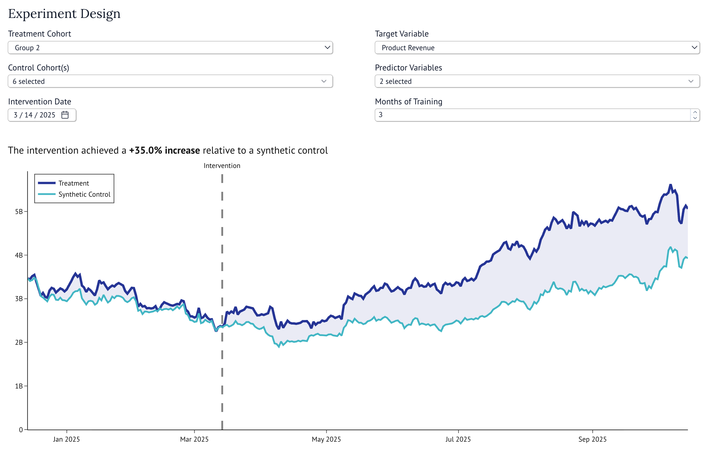Open Target Variable Product Revenue dropdown

pyautogui.click(x=537, y=48)
